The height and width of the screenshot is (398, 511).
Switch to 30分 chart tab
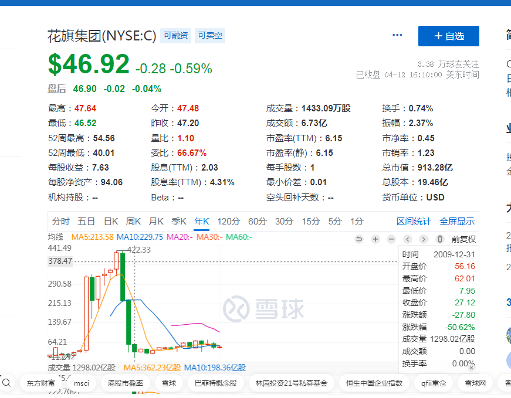tap(284, 222)
